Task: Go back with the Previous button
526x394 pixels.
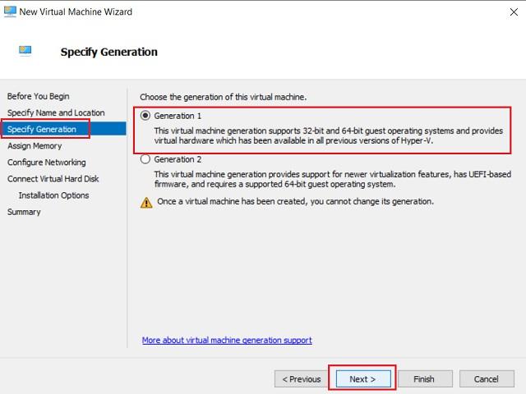Action: pyautogui.click(x=302, y=379)
